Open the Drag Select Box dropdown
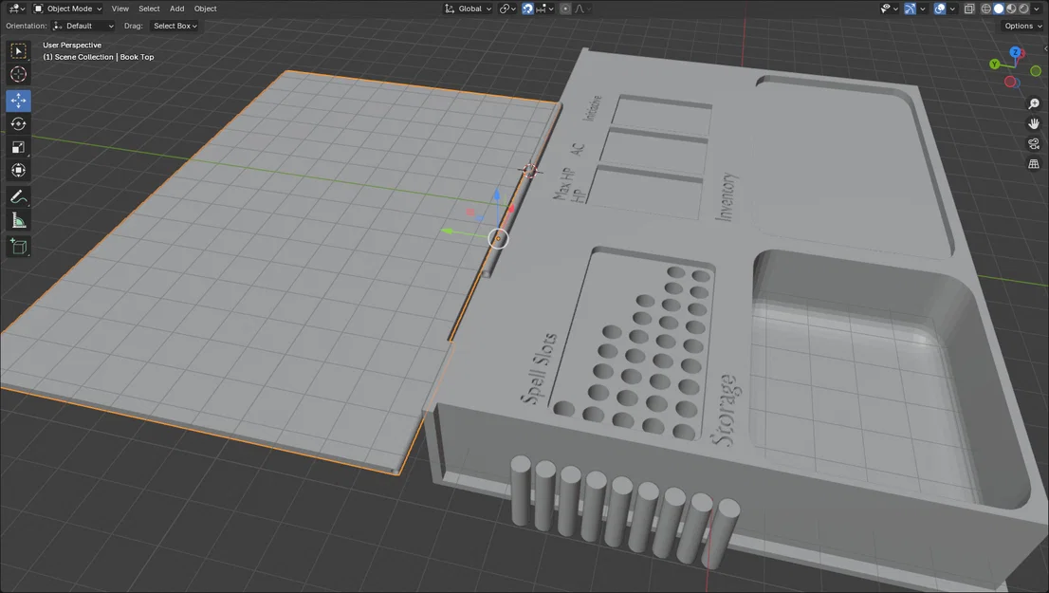Screen dimensions: 1049x593 pyautogui.click(x=175, y=26)
